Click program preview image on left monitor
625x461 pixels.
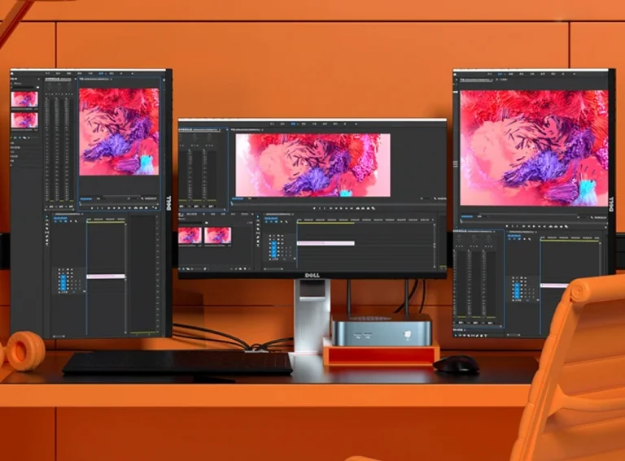coord(119,132)
